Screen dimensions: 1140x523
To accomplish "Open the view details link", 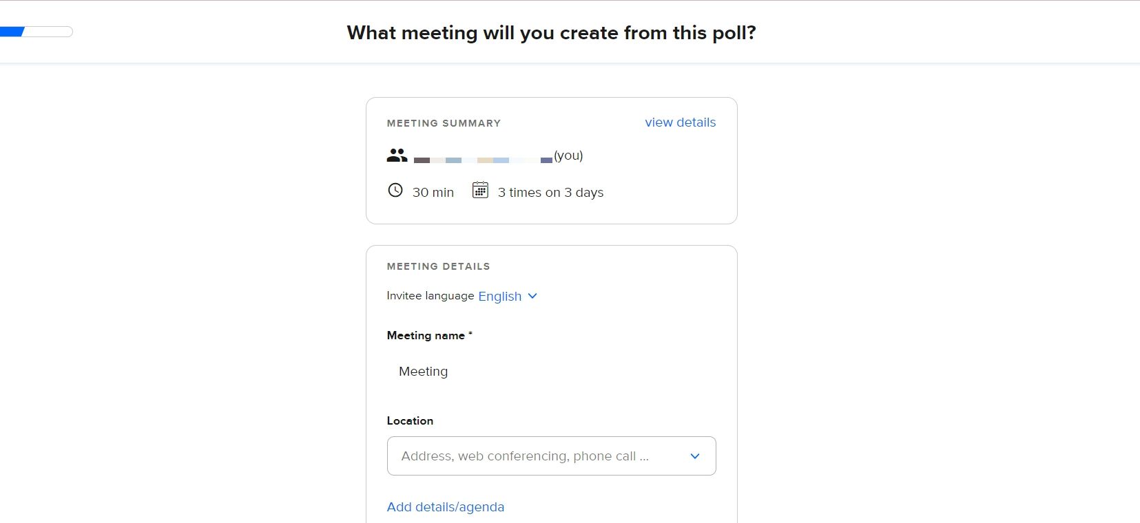I will 680,122.
